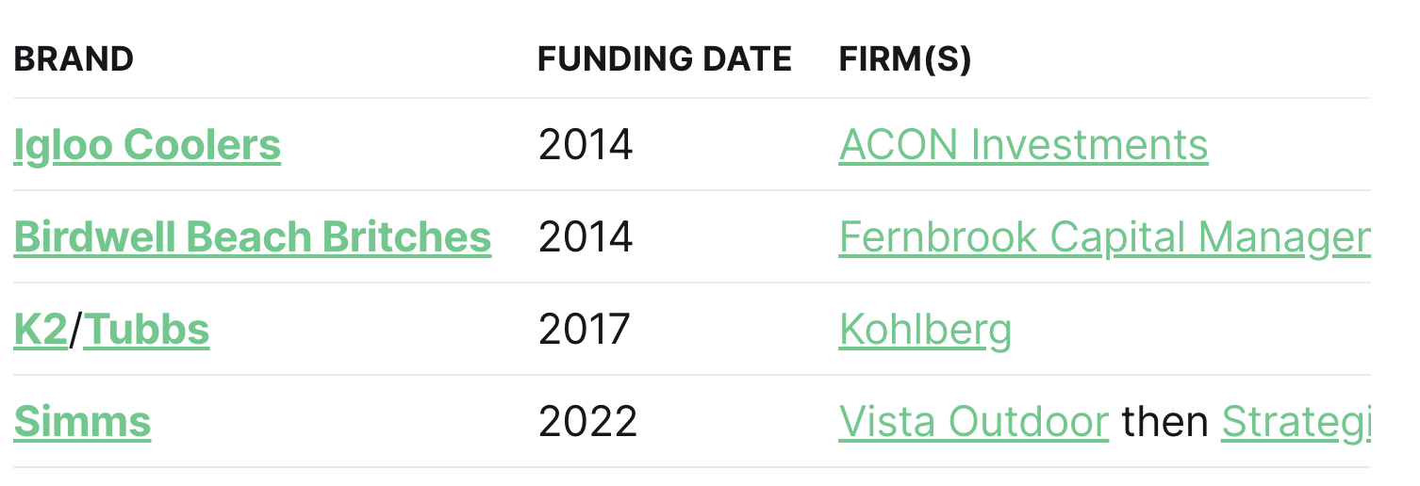Click the truncated Strategi firm link

pyautogui.click(x=1296, y=422)
